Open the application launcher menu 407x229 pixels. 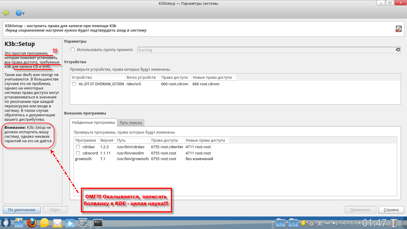pos(6,223)
